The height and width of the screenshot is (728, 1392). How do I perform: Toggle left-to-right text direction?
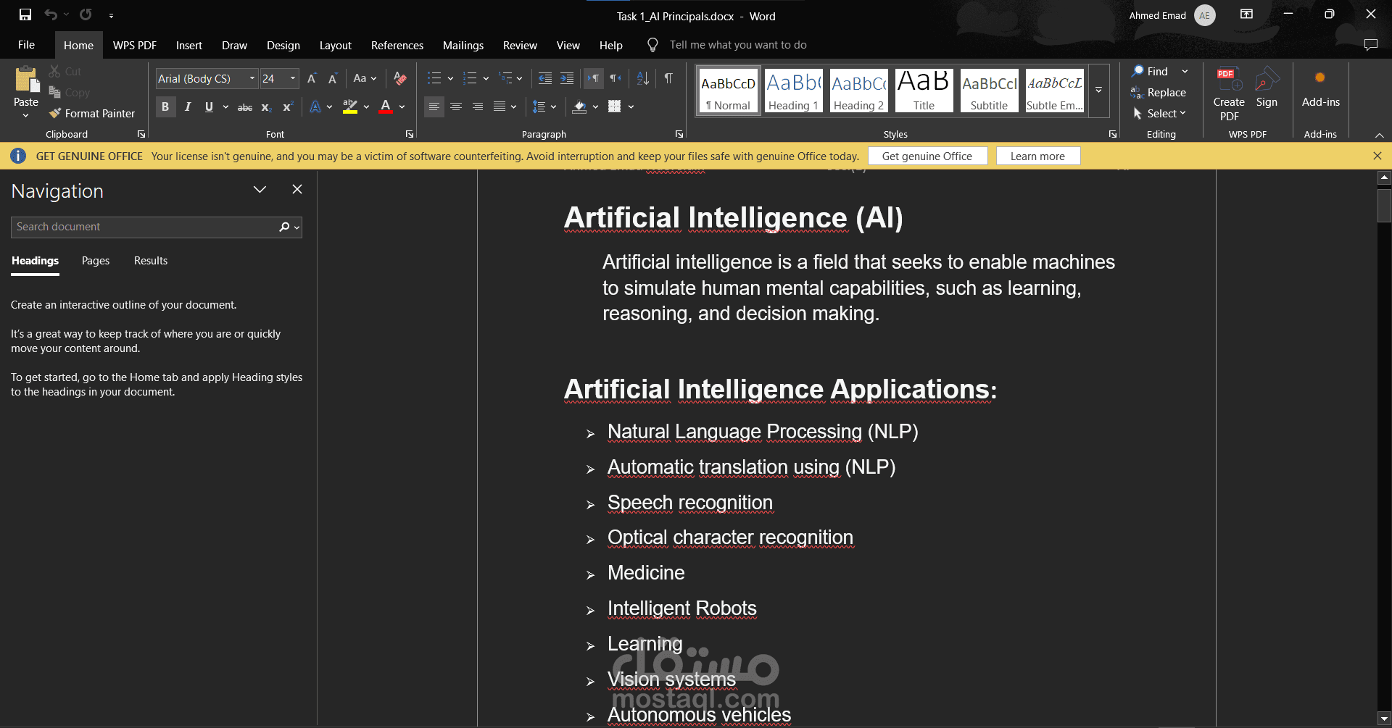[x=594, y=78]
